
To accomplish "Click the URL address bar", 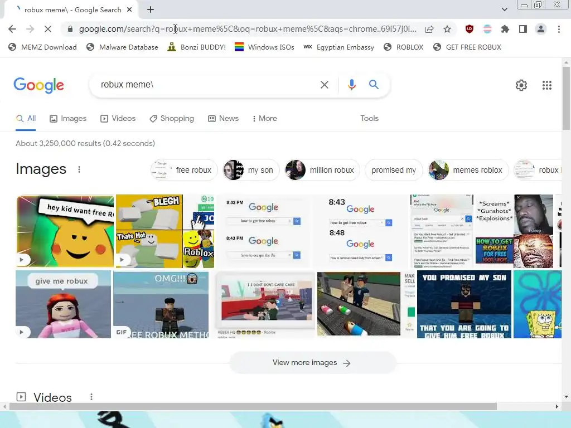I will [248, 29].
